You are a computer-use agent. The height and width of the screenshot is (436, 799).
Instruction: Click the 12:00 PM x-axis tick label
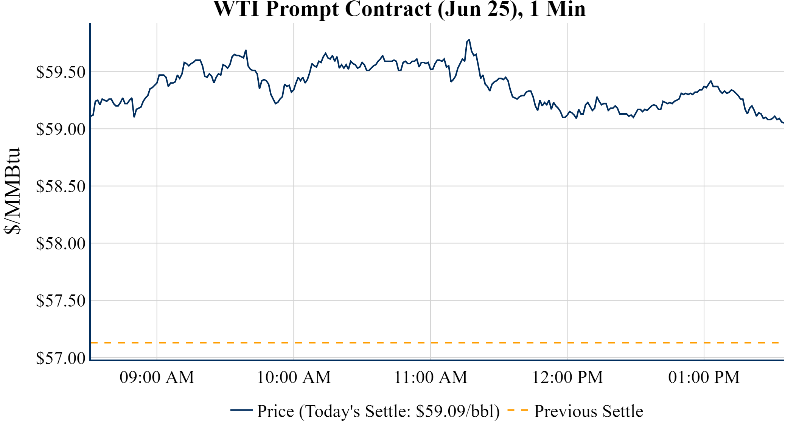coord(567,377)
